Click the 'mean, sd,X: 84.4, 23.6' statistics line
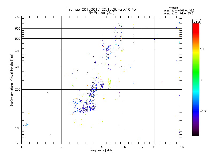 coord(178,13)
